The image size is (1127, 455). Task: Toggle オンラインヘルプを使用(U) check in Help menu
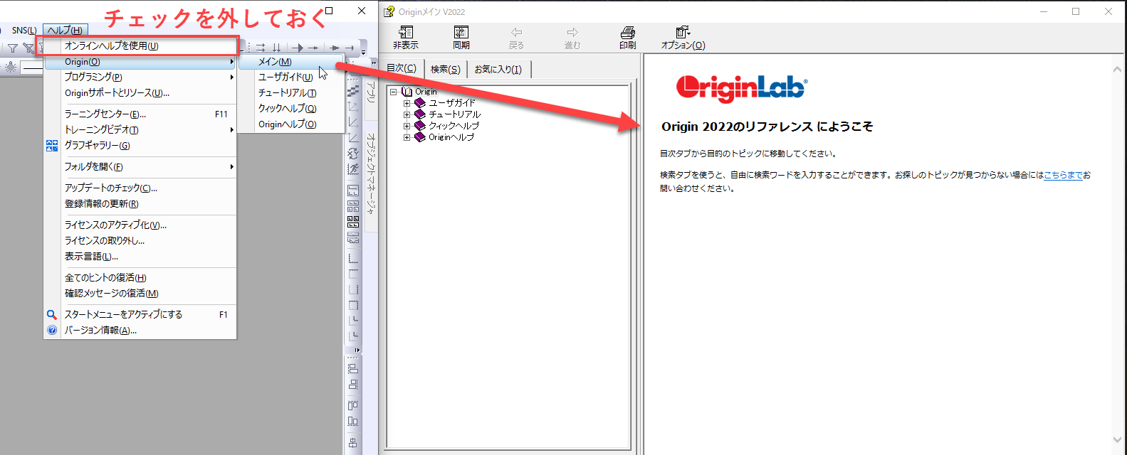tap(140, 45)
